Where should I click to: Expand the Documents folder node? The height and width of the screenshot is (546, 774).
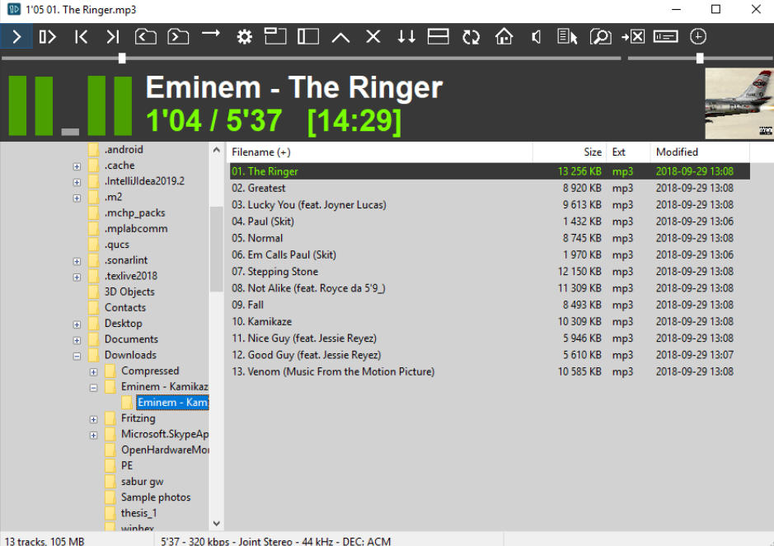coord(77,340)
